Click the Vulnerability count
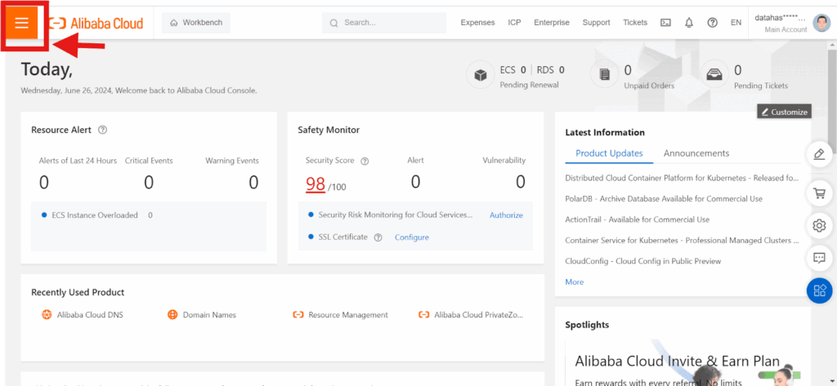 point(521,182)
